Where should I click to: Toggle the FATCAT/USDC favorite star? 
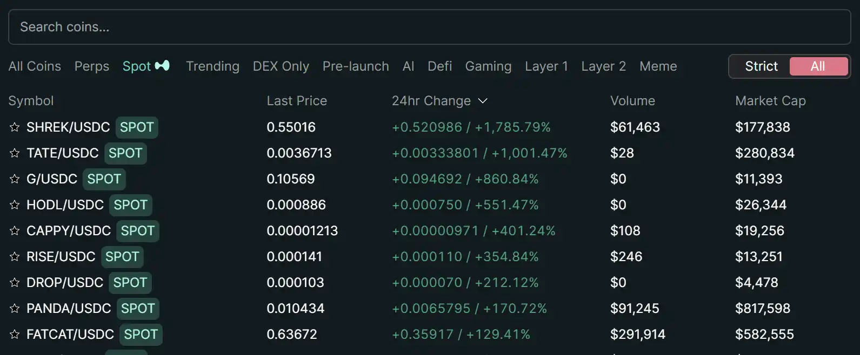tap(15, 334)
